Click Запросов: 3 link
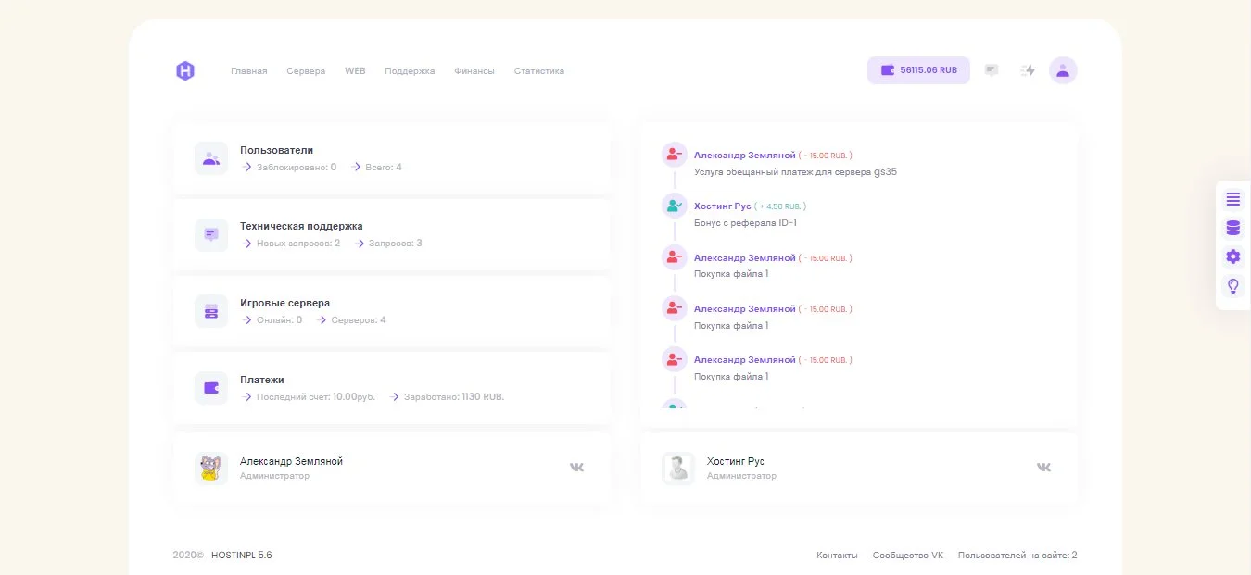Viewport: 1251px width, 575px height. (x=388, y=244)
